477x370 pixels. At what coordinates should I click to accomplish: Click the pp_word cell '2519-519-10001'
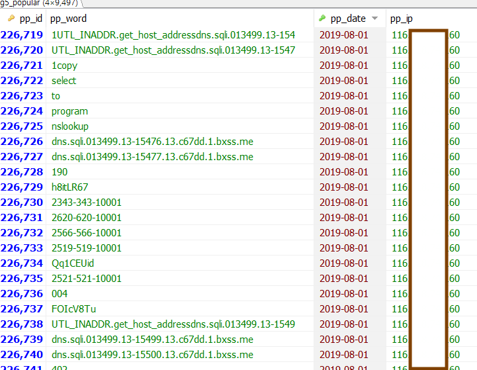(x=180, y=248)
